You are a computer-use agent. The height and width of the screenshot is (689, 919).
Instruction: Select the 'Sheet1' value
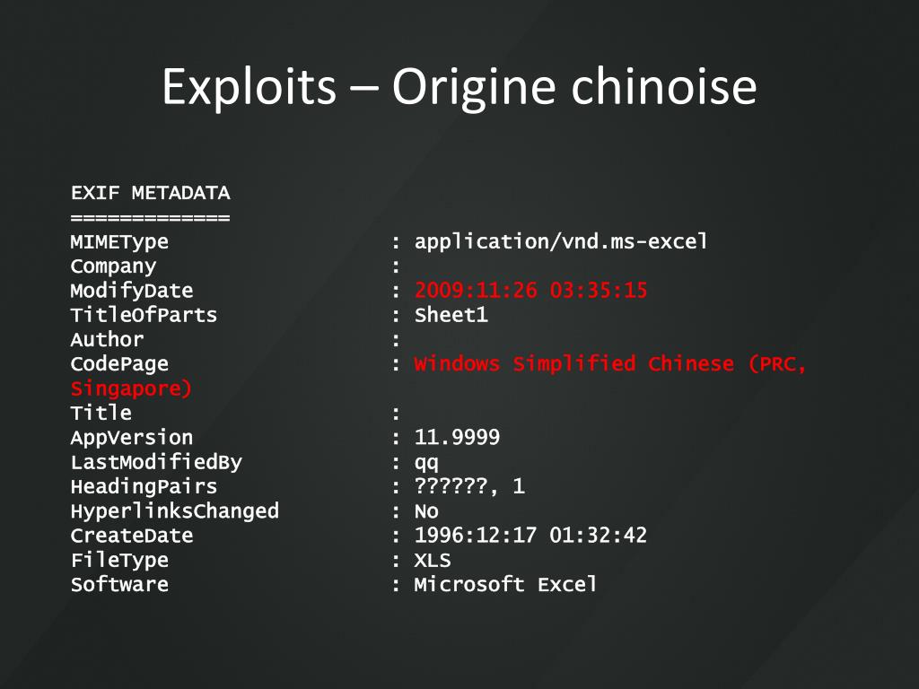[x=451, y=315]
